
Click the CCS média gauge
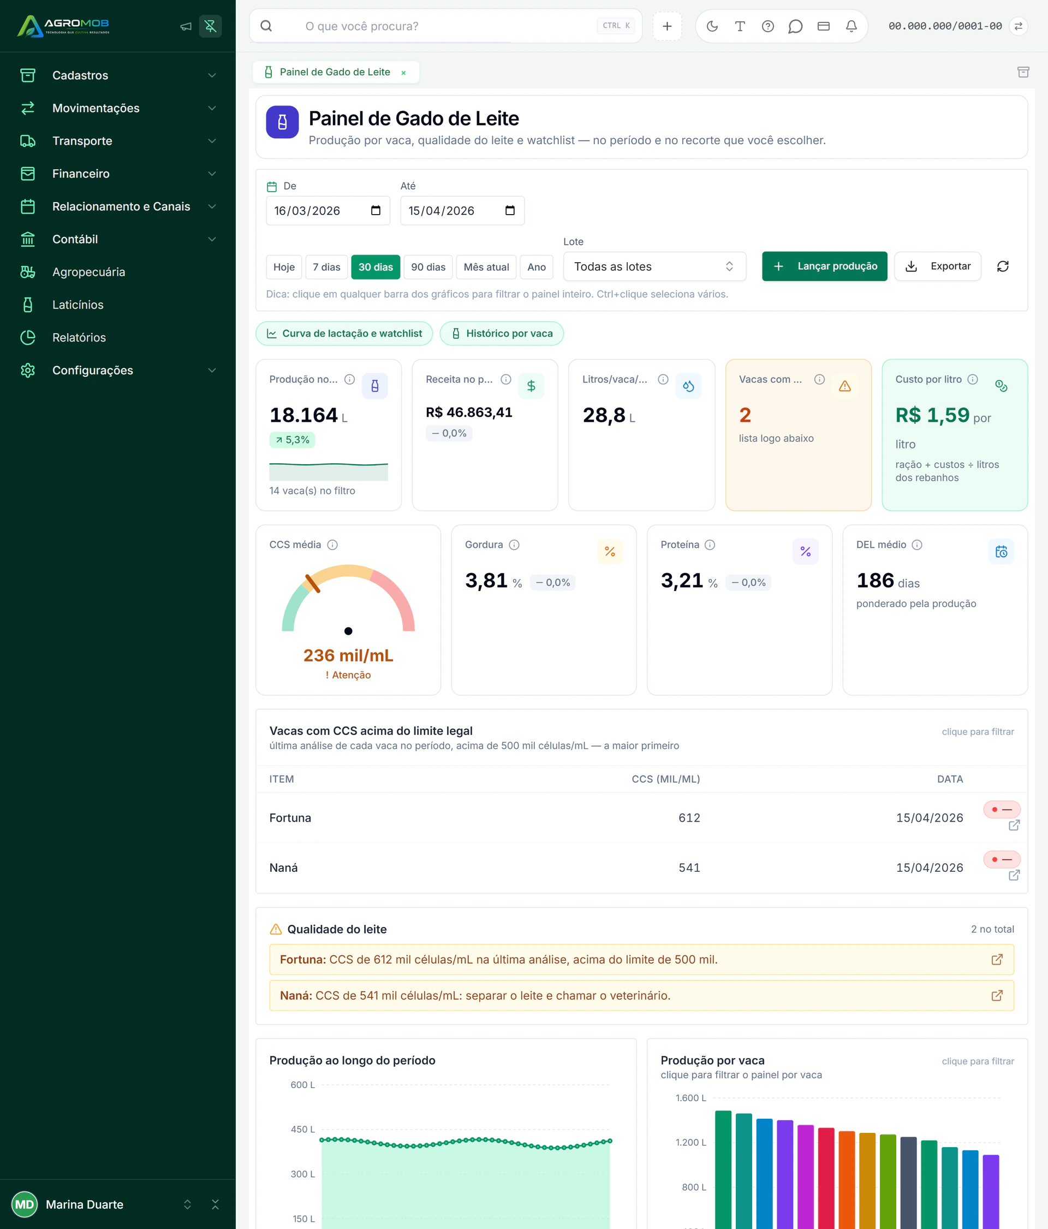[x=348, y=599]
